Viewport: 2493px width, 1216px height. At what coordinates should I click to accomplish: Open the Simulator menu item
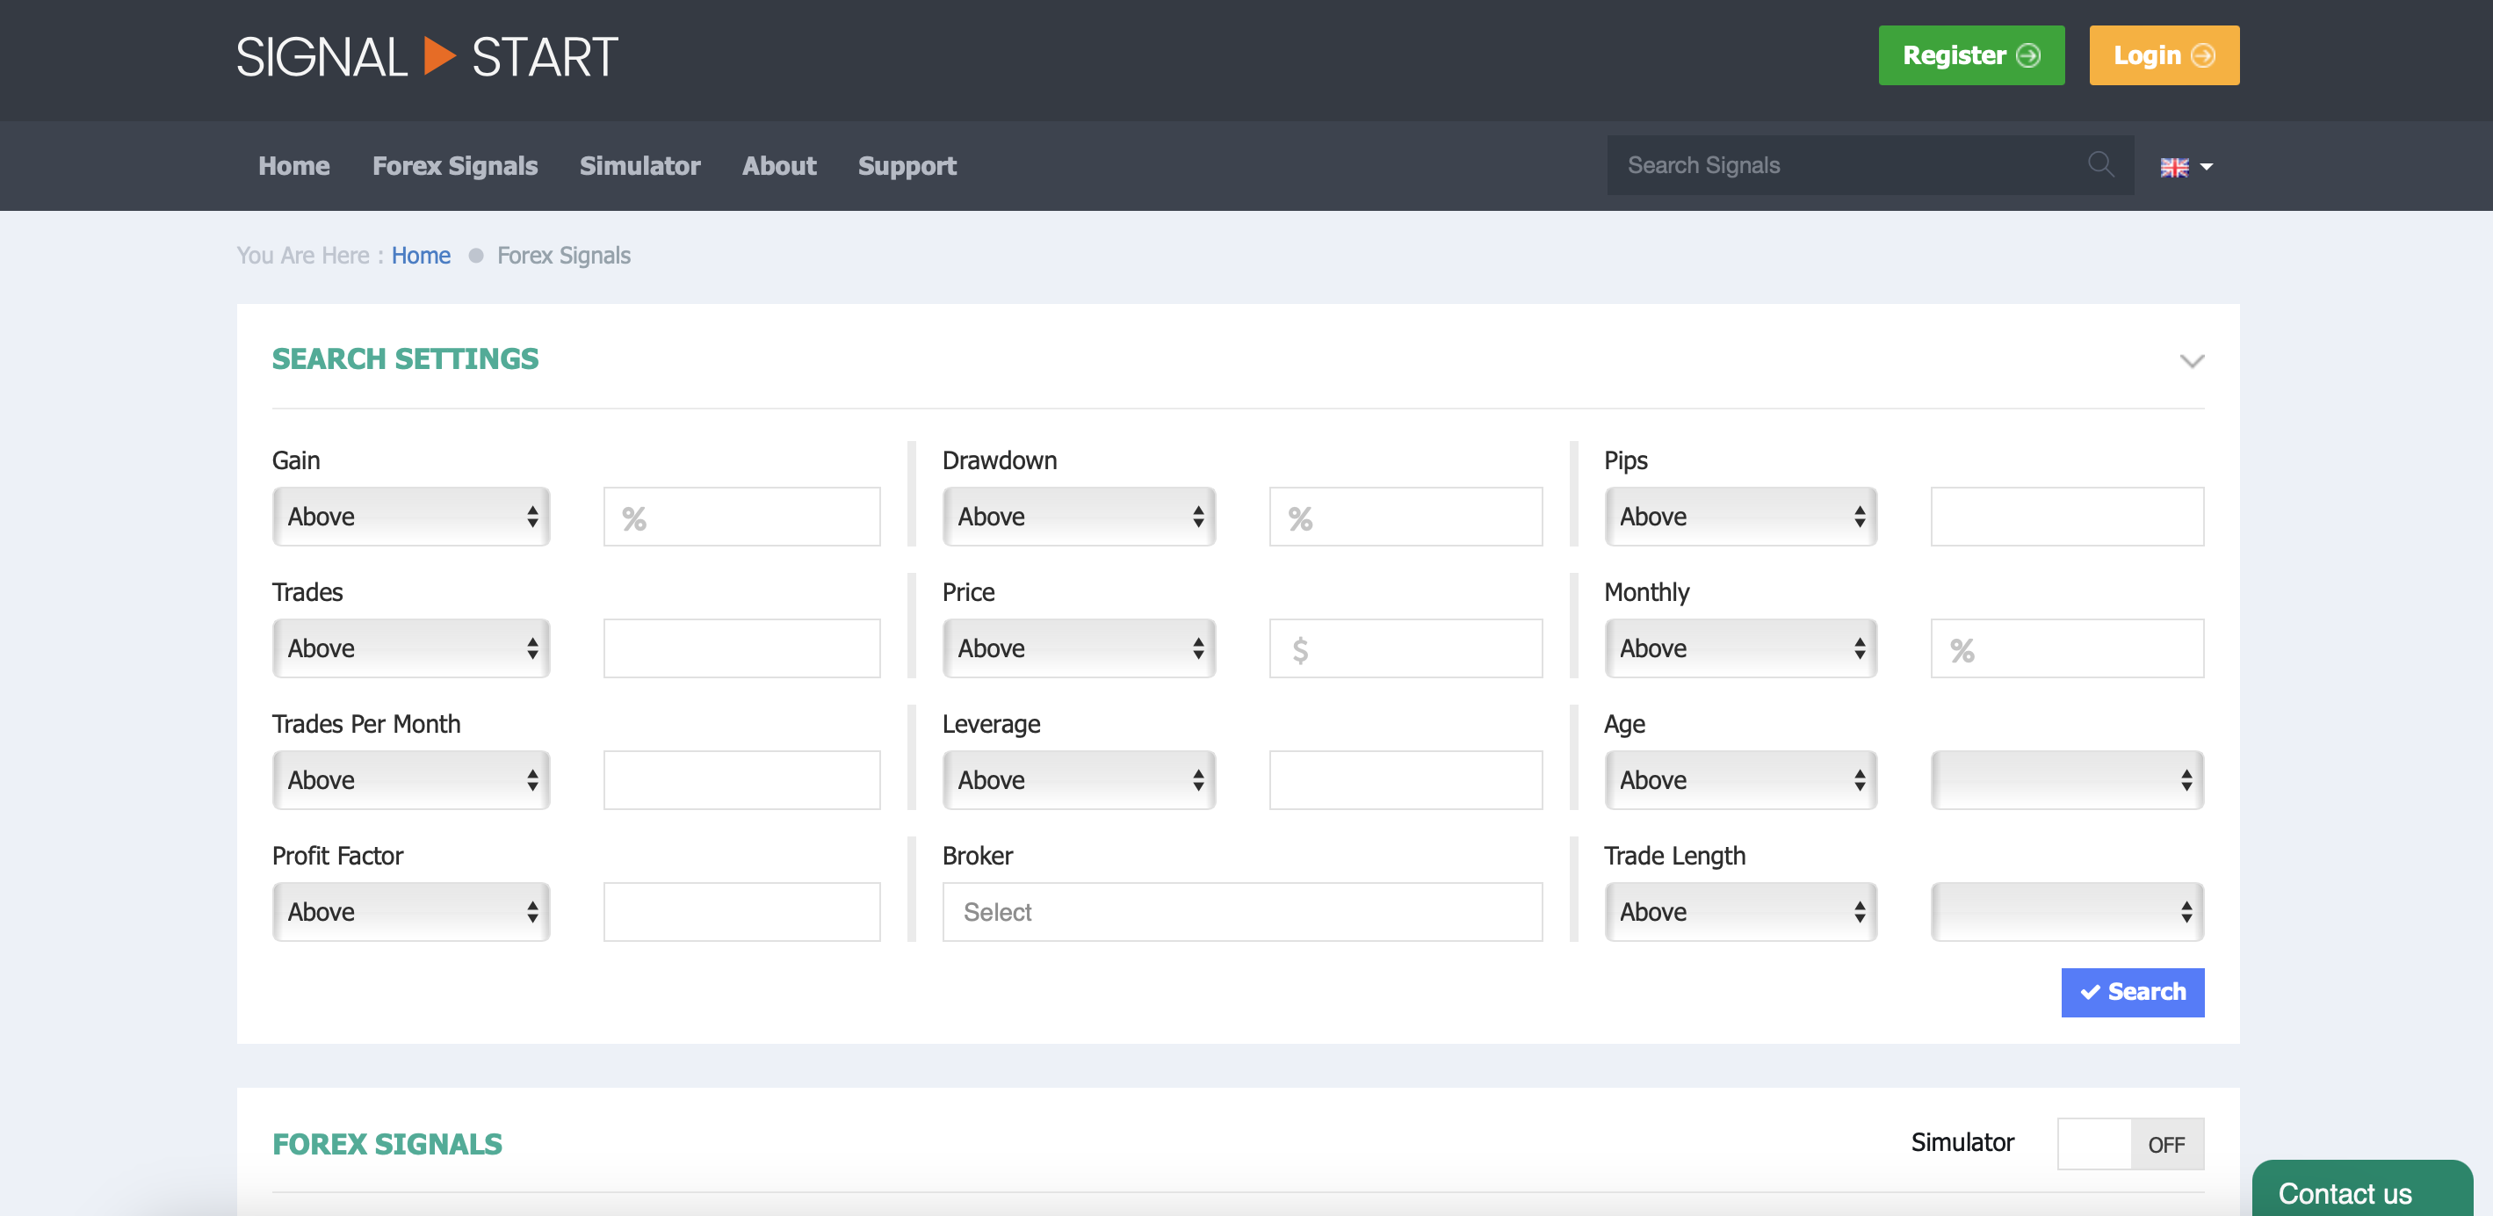pos(640,165)
